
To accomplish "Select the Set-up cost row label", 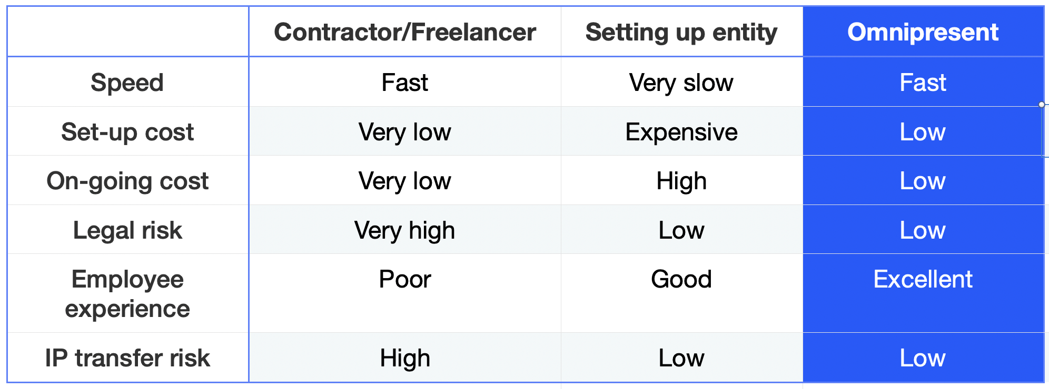I will click(x=127, y=131).
